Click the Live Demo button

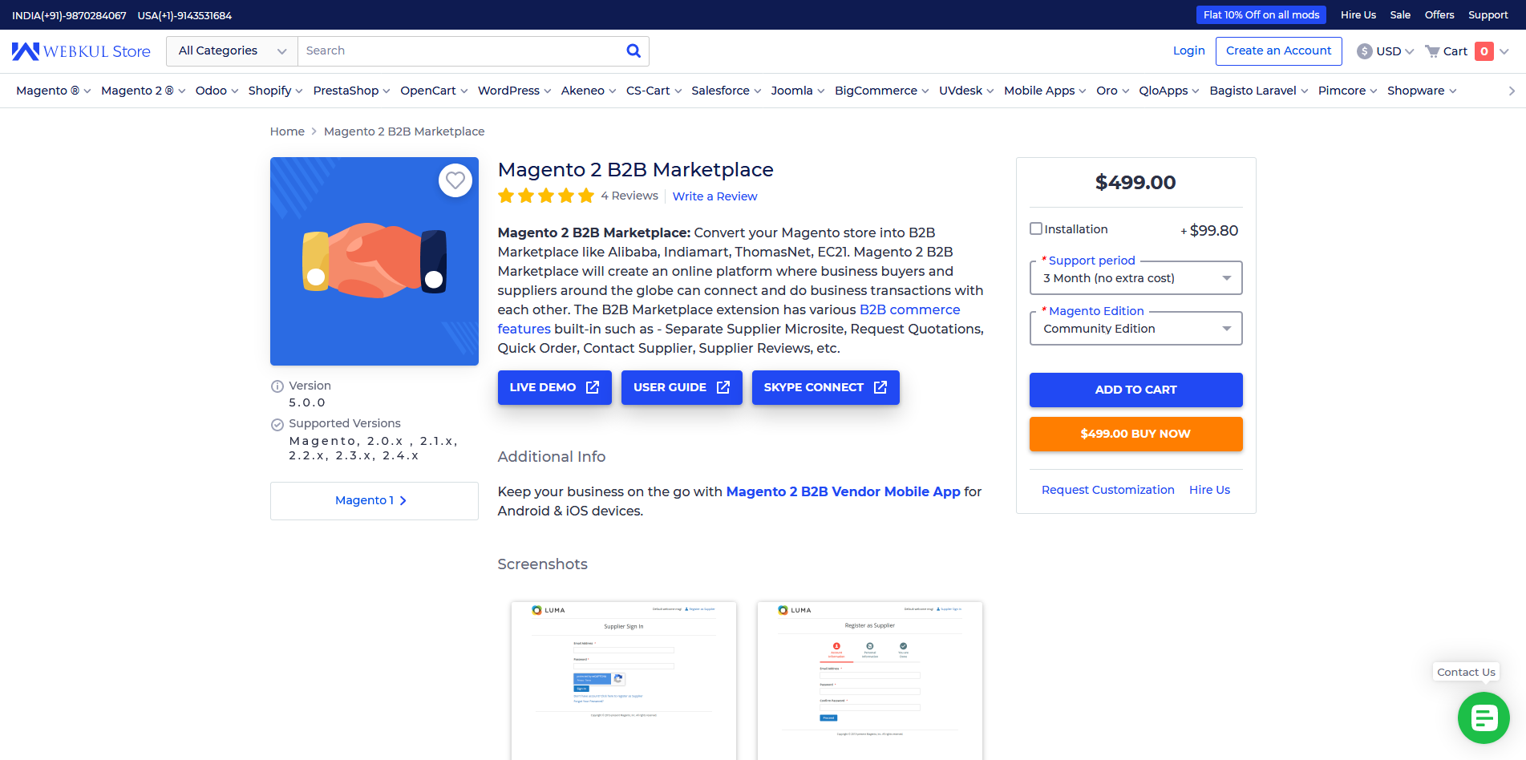click(554, 387)
